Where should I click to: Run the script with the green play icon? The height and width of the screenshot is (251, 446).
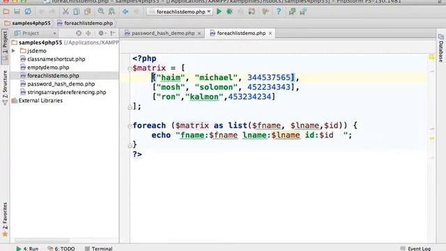point(219,12)
